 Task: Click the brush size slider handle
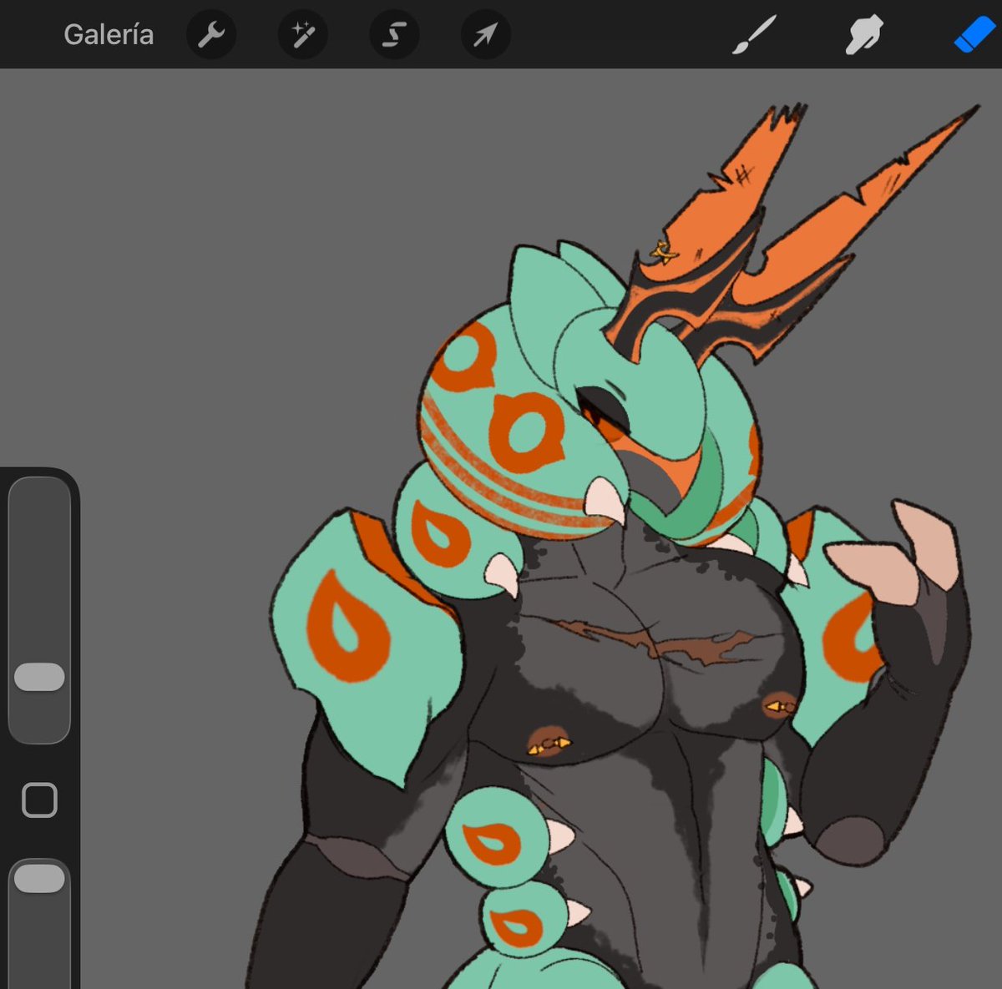pyautogui.click(x=39, y=677)
